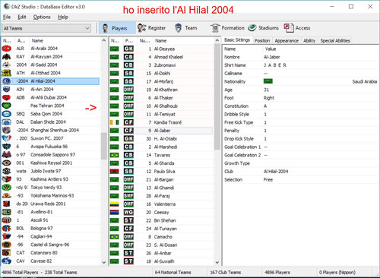Click the flag icon beside Tavares

coord(115,155)
